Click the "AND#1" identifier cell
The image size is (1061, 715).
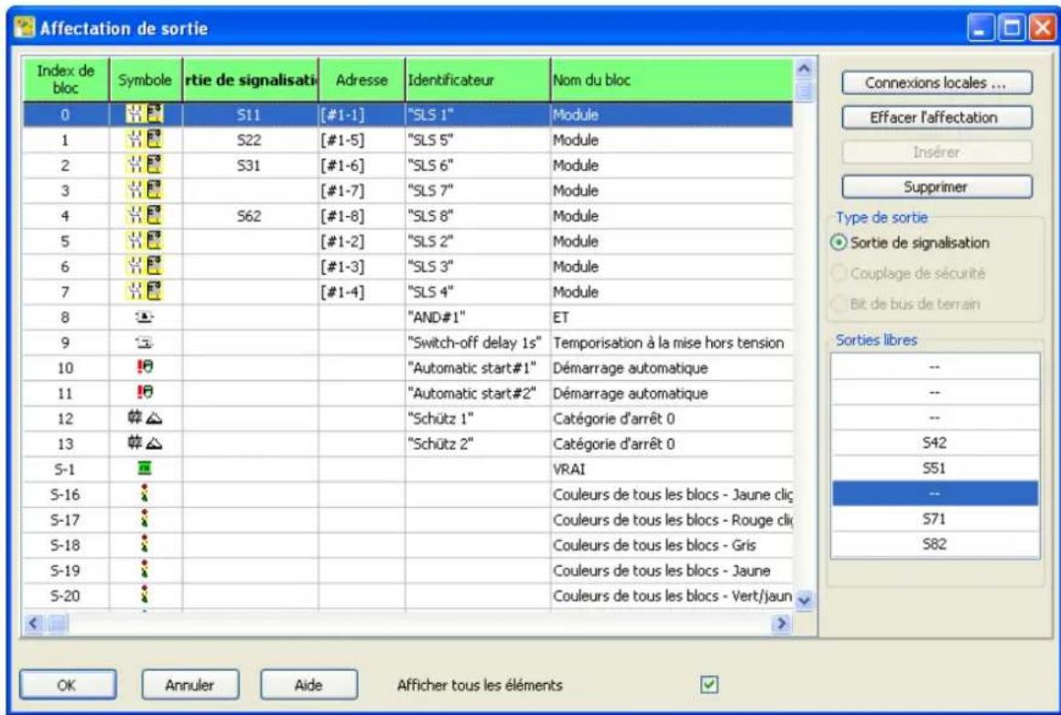pos(478,318)
